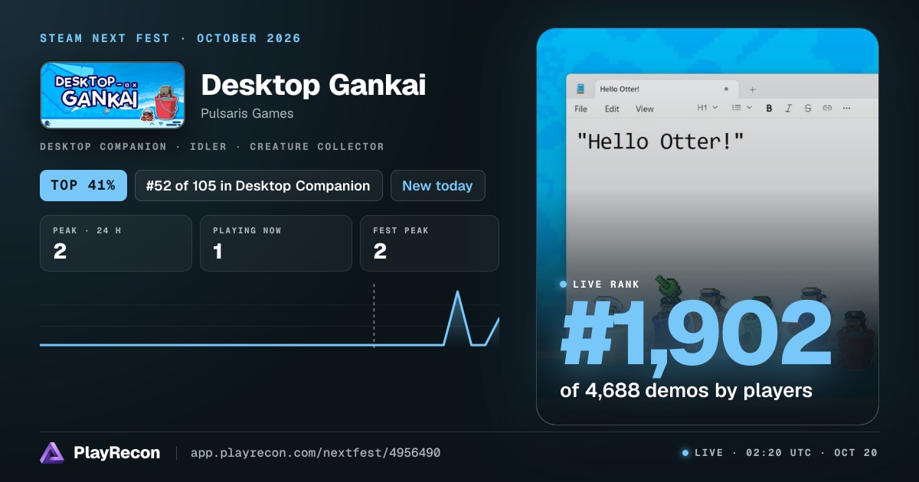Click the LIVE RANK label
The image size is (919, 482).
tap(606, 285)
